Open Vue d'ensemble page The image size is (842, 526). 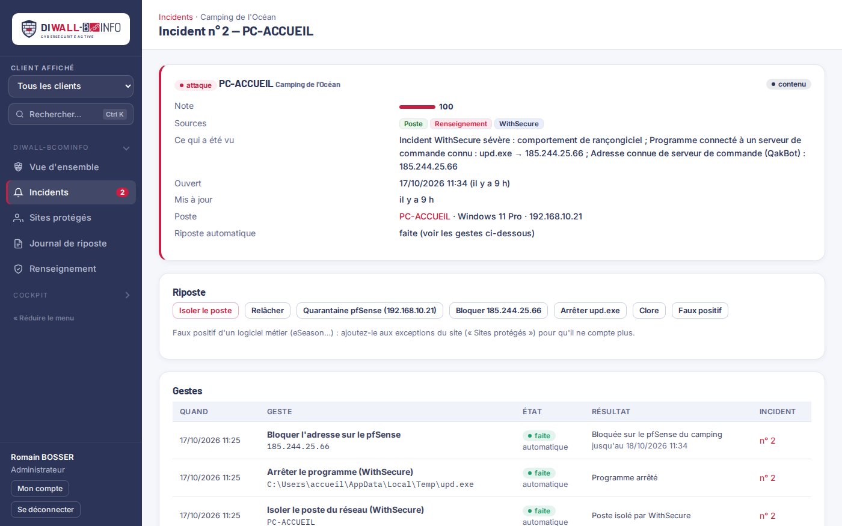71,167
